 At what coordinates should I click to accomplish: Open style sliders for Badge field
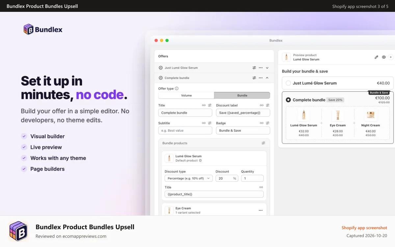click(x=268, y=123)
